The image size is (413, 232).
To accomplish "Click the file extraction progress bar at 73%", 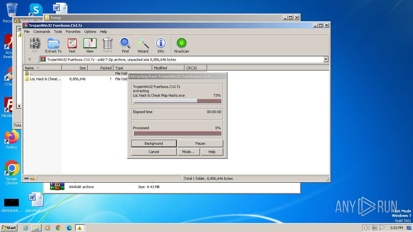I will pos(177,101).
